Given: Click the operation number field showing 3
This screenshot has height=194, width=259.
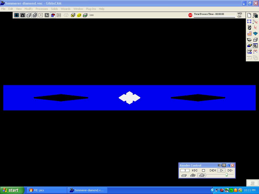Looking at the screenshot, I should coord(185,171).
